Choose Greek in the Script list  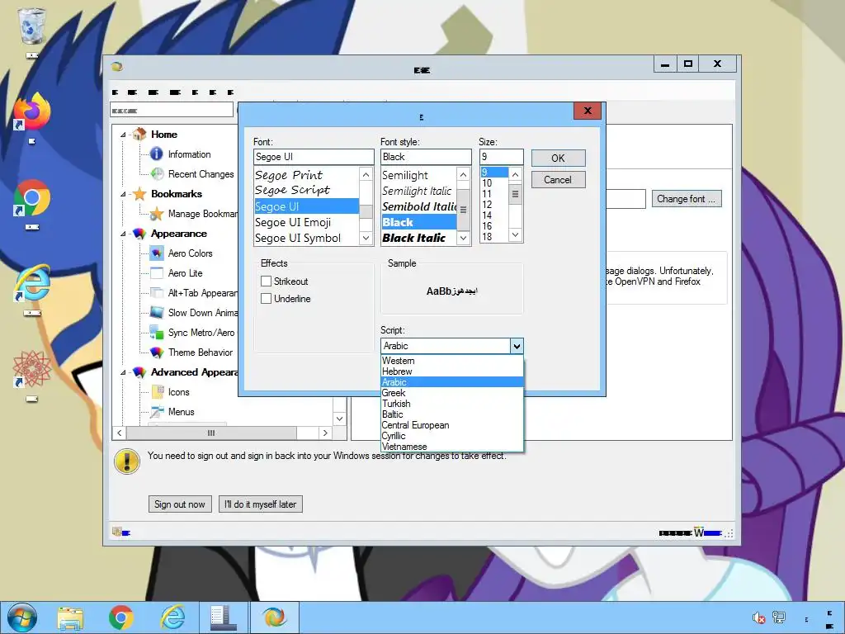(452, 393)
